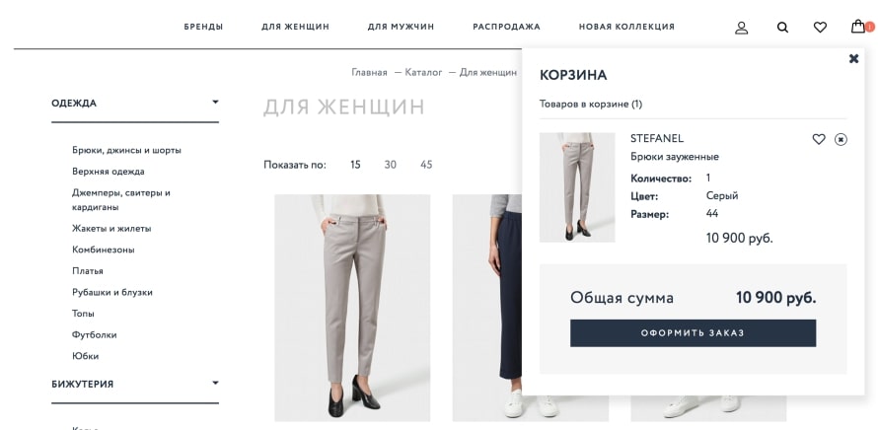Open grey trousers product image in catalog
Image resolution: width=878 pixels, height=430 pixels.
[352, 308]
